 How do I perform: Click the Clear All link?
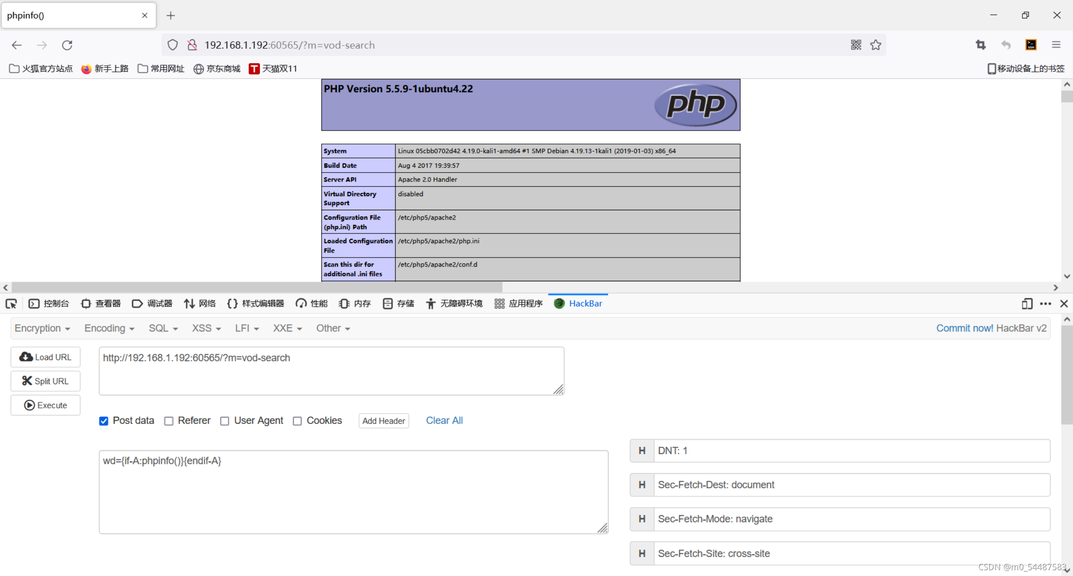[x=444, y=420]
